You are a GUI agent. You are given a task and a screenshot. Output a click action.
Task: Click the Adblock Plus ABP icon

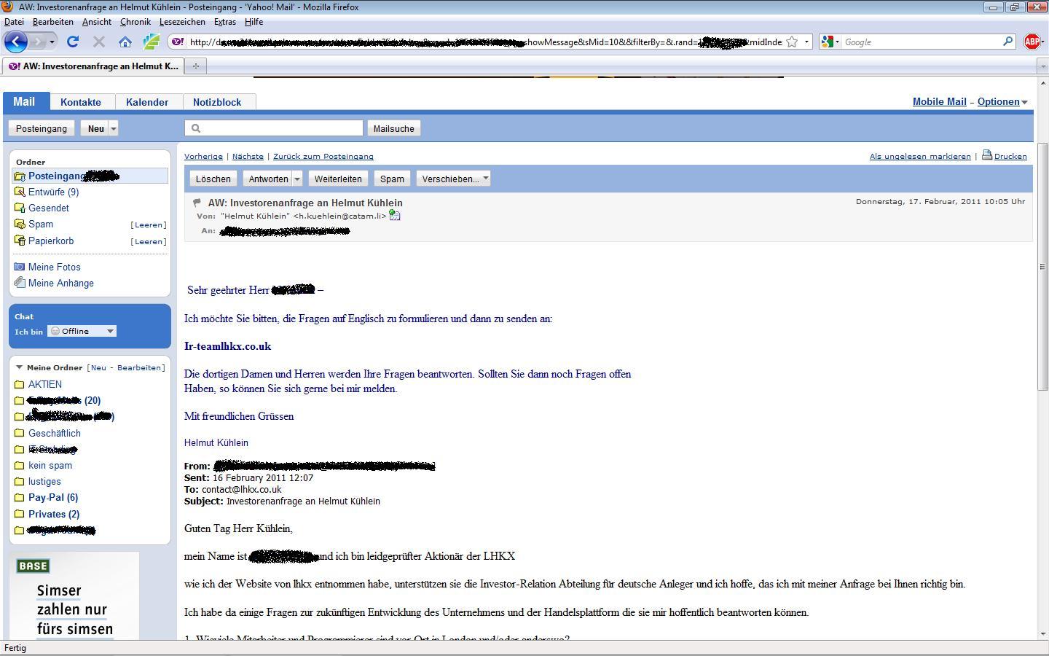[1032, 42]
